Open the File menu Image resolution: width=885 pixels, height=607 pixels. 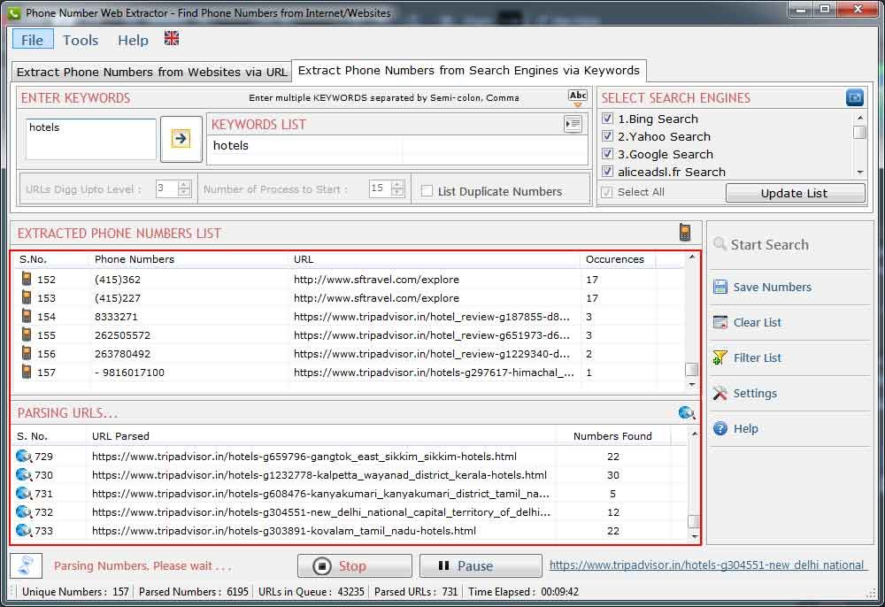click(x=33, y=40)
